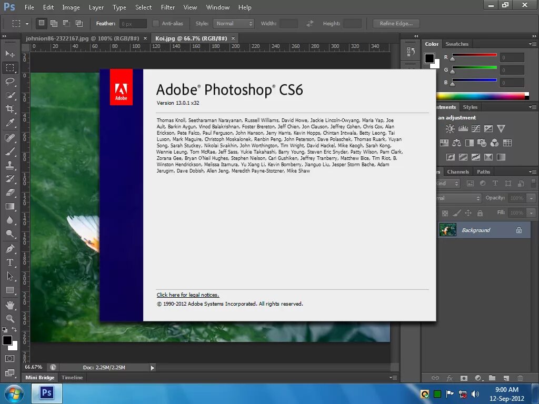Select the Clone Stamp tool
The width and height of the screenshot is (539, 404).
click(10, 165)
